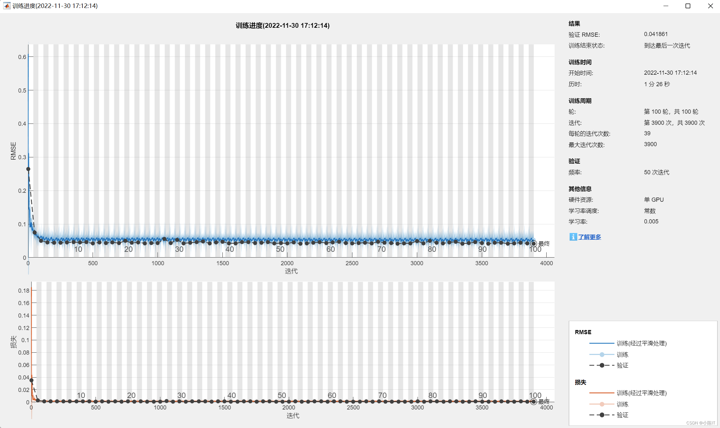Click the 其他信息 section heading

(580, 189)
